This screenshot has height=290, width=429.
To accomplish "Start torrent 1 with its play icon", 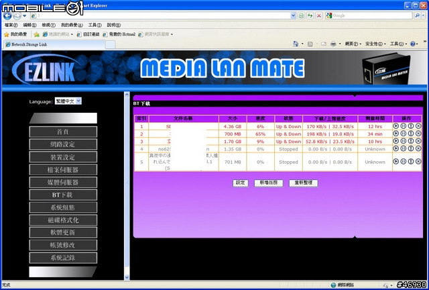I will [x=395, y=126].
